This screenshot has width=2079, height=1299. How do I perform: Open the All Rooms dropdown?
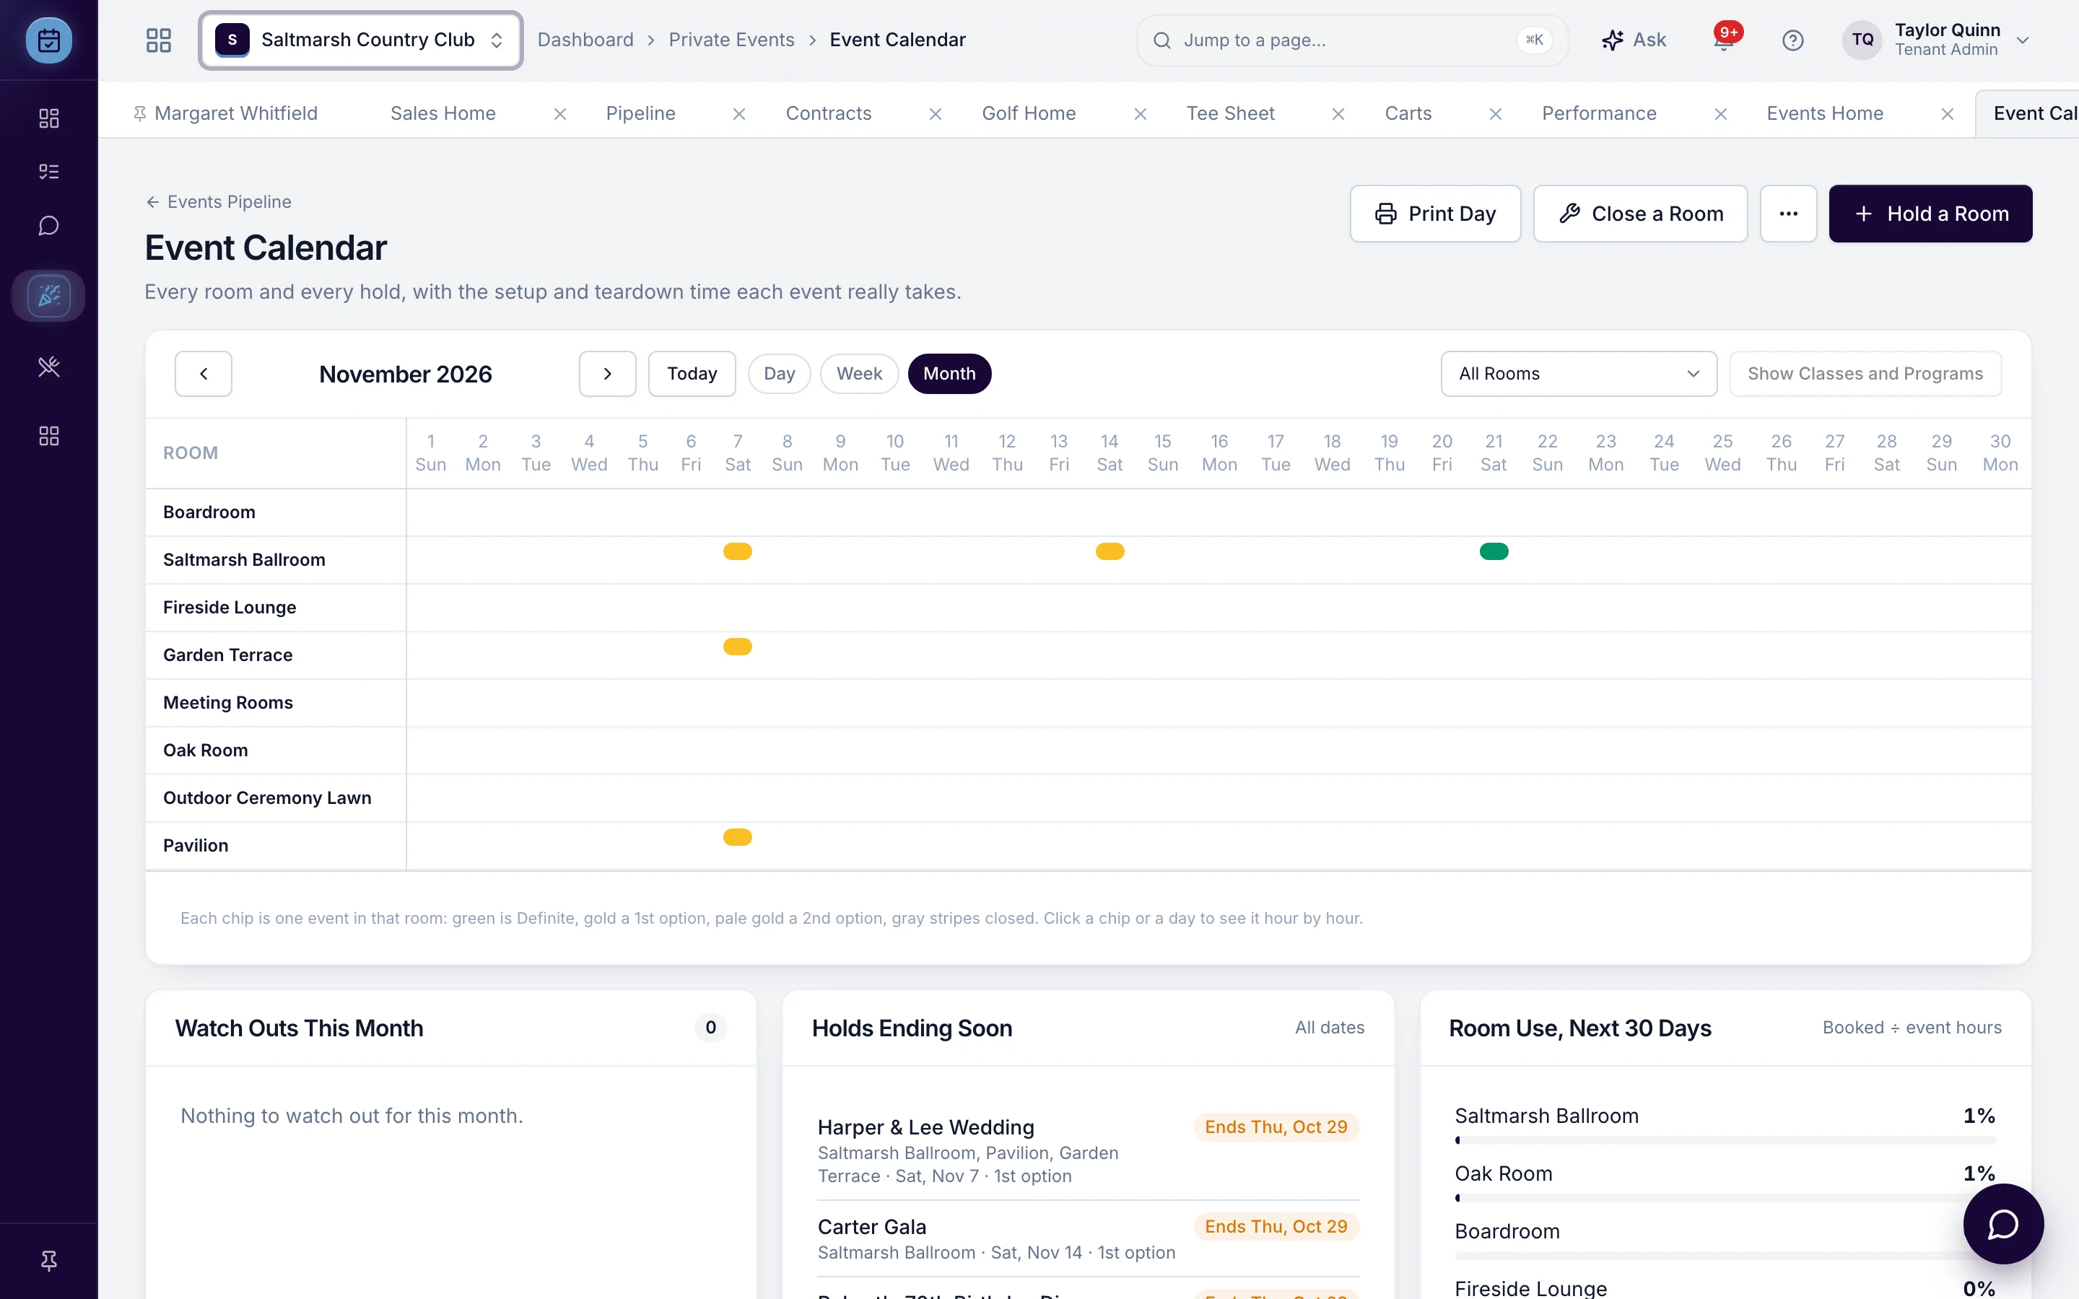tap(1579, 374)
